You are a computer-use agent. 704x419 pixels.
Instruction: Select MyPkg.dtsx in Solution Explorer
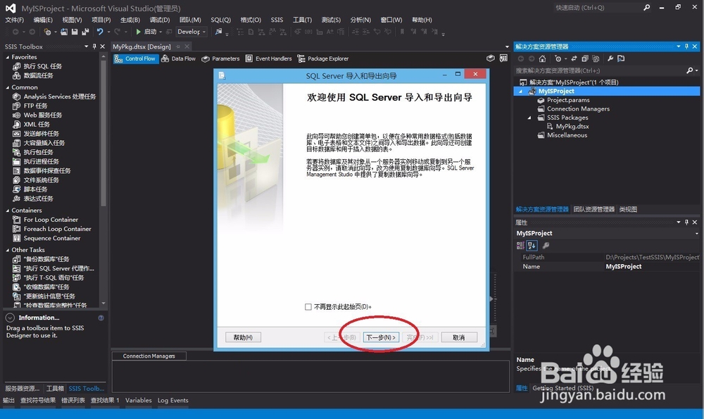[572, 126]
